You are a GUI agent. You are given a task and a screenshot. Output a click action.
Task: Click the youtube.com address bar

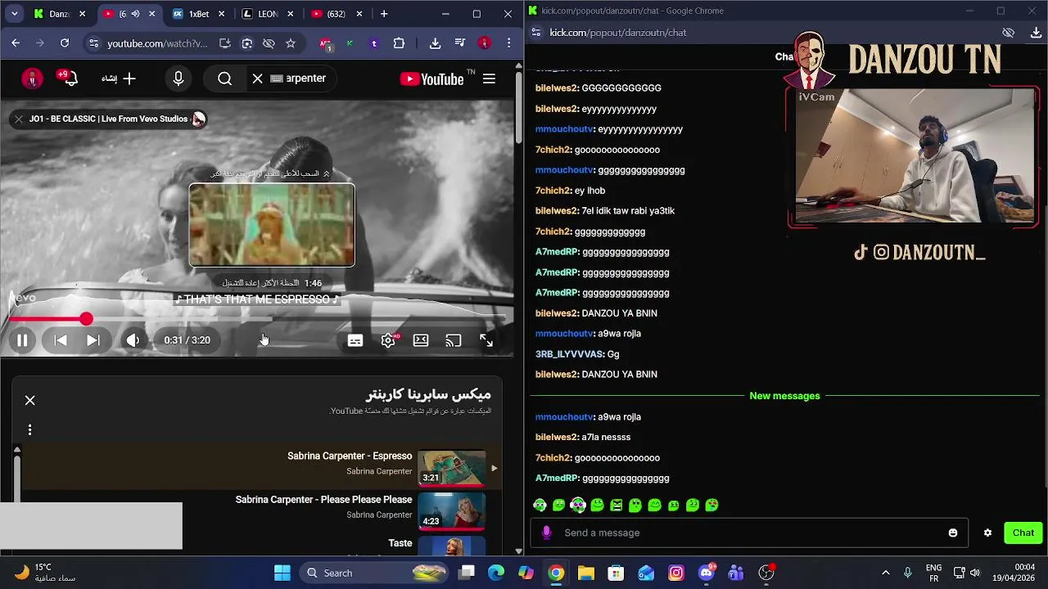pyautogui.click(x=157, y=43)
